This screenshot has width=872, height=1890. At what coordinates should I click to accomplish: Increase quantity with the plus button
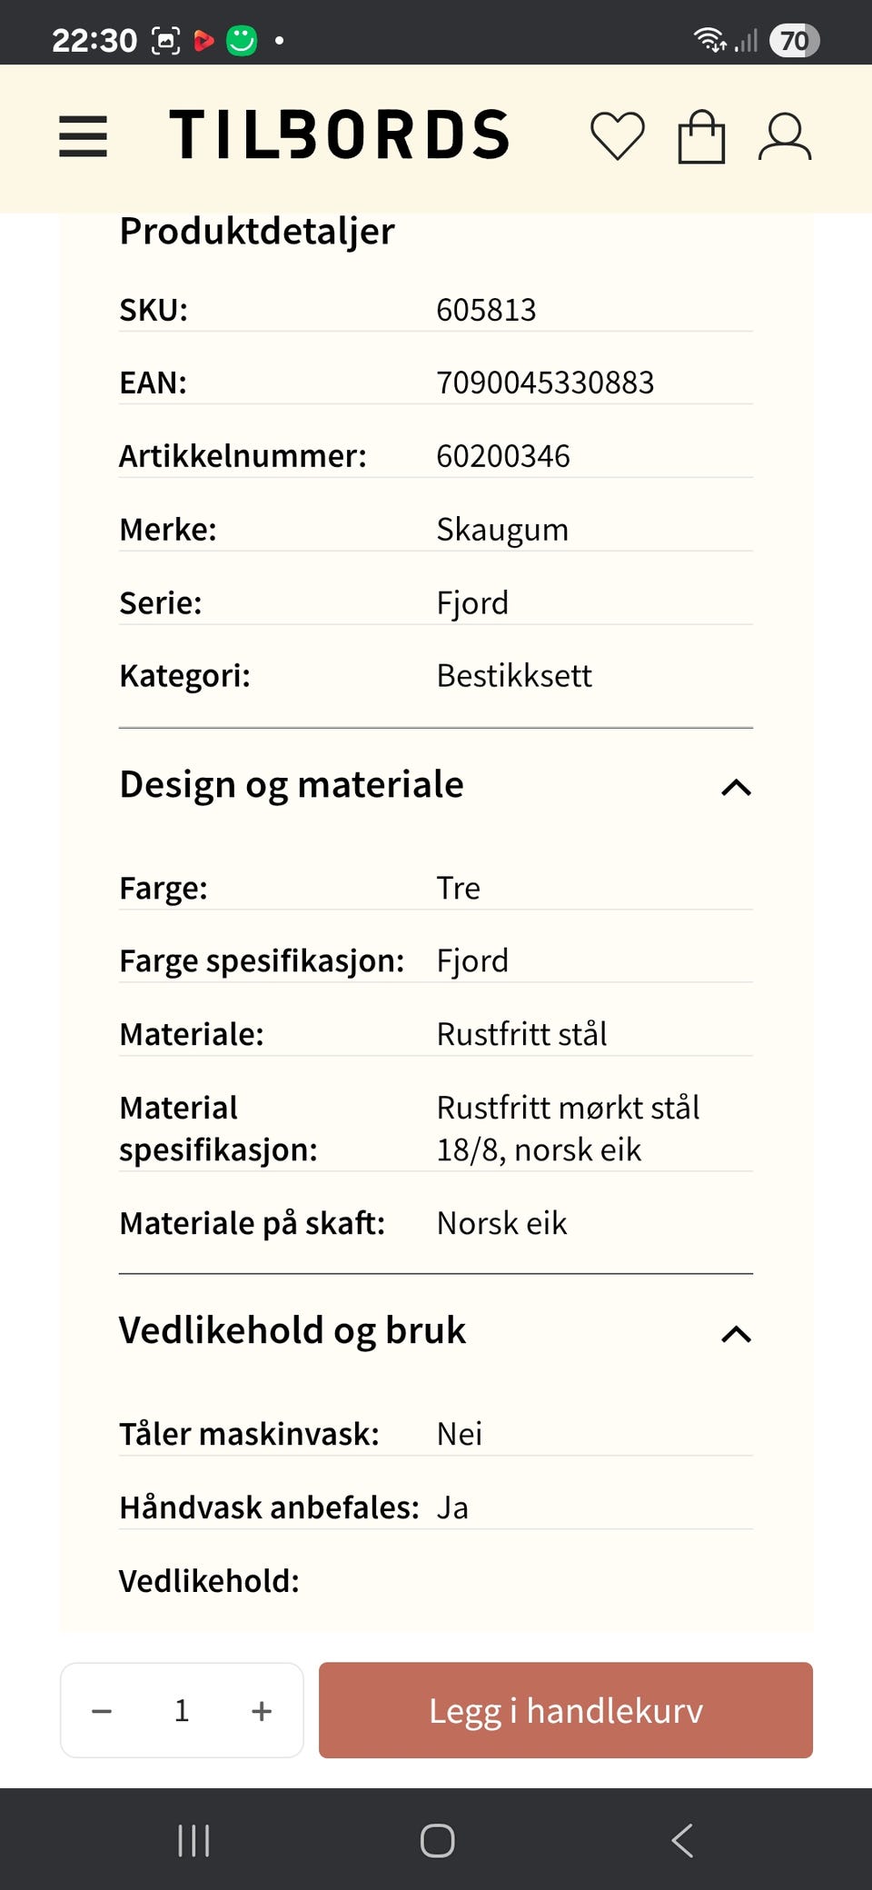261,1710
